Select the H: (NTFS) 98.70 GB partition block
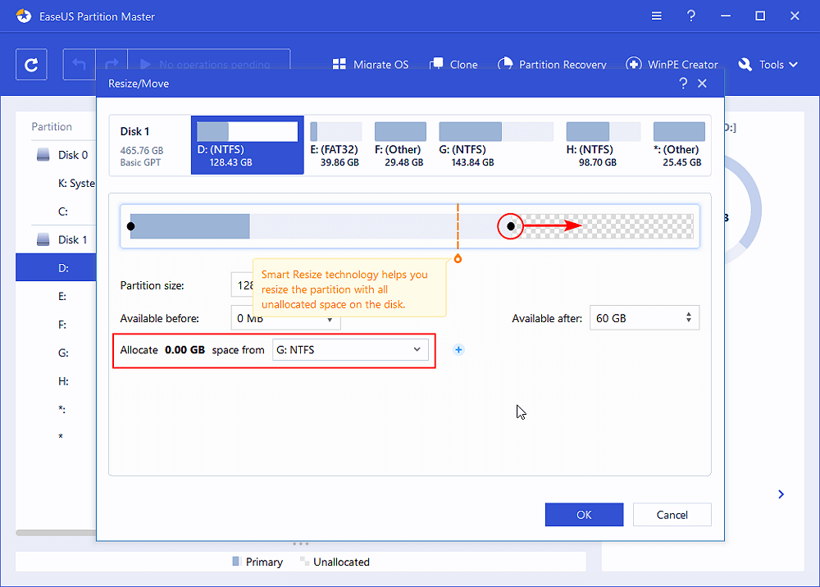The height and width of the screenshot is (587, 820). 603,145
